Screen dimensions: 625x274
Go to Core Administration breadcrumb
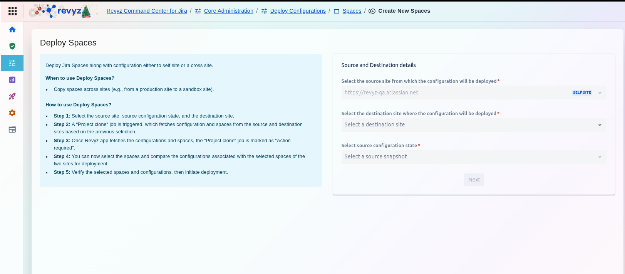pyautogui.click(x=228, y=11)
